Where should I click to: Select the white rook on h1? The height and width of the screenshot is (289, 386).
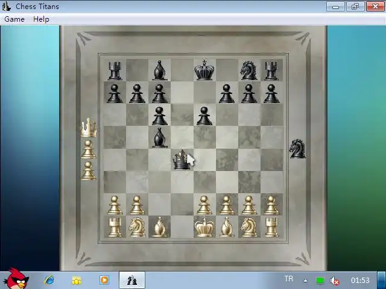tap(271, 228)
